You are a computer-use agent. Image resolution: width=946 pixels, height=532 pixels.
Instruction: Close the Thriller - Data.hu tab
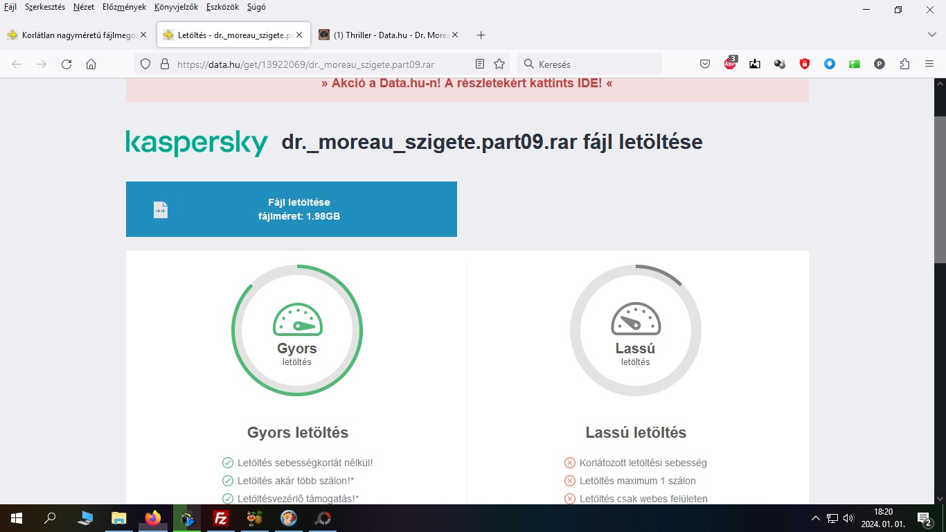(x=454, y=35)
